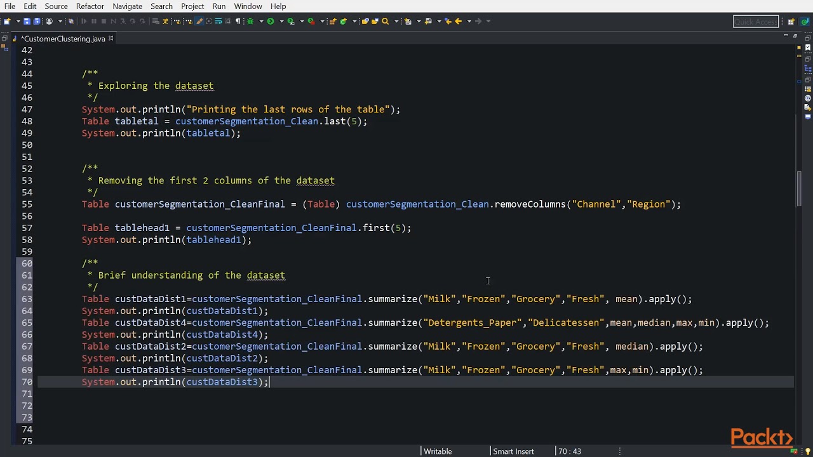Screen dimensions: 813x457
Task: Open the External Tools dropdown arrow
Action: point(322,21)
